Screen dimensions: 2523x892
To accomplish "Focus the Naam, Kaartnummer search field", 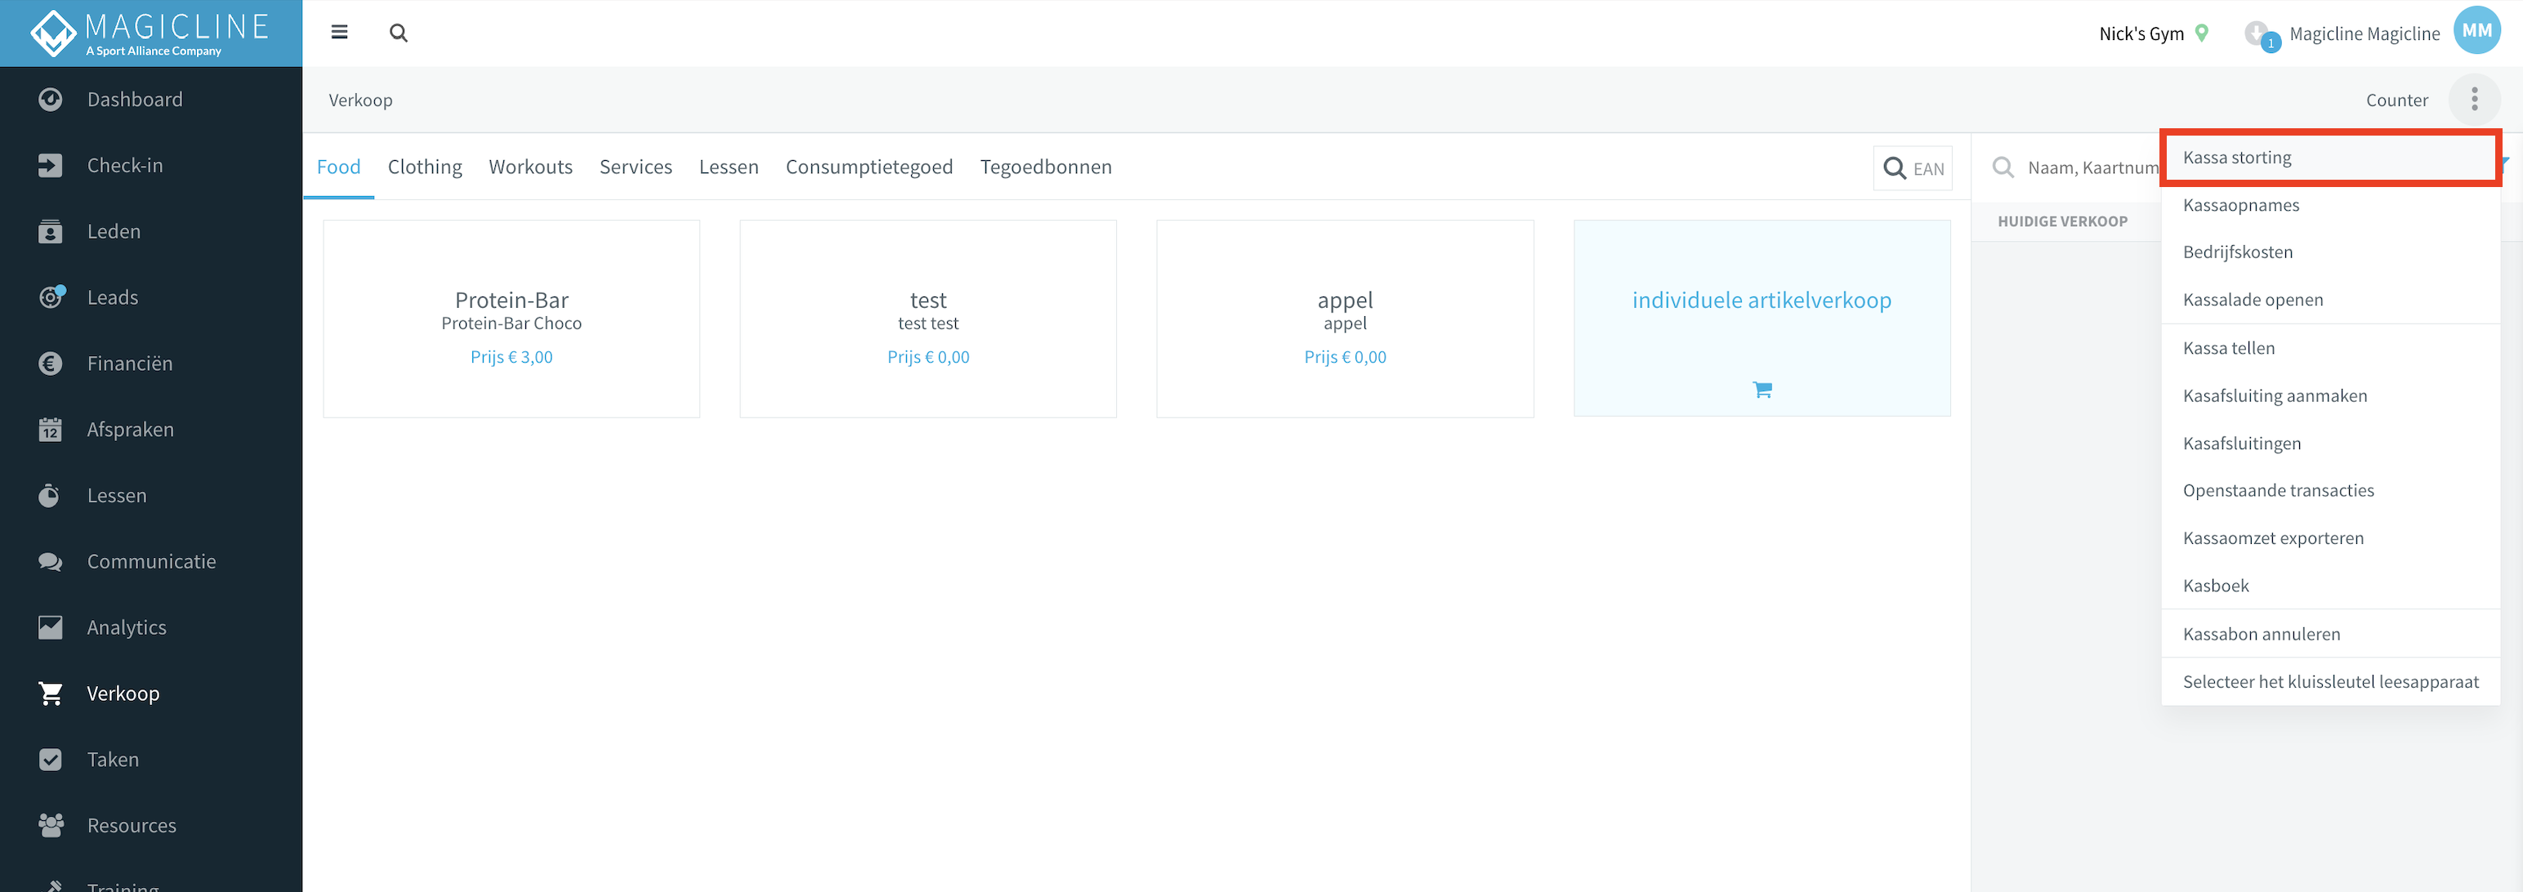I will (2092, 167).
